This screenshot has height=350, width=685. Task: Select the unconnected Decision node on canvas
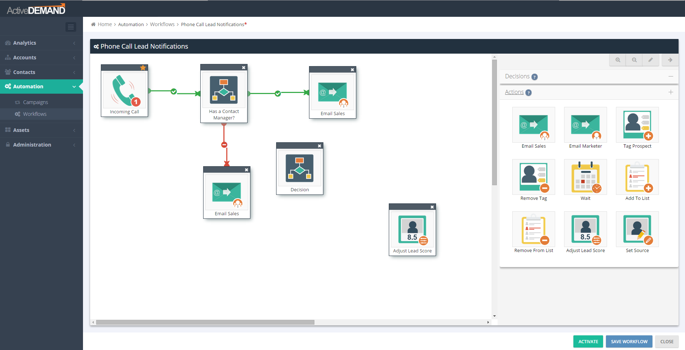(300, 169)
